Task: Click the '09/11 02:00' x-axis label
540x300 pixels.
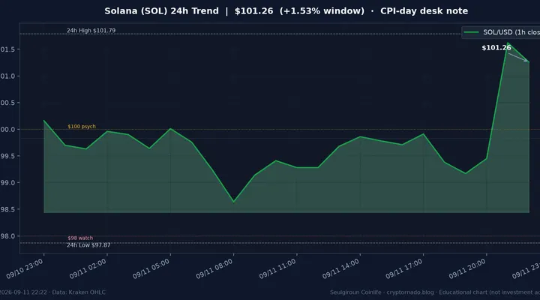Action: (88, 268)
